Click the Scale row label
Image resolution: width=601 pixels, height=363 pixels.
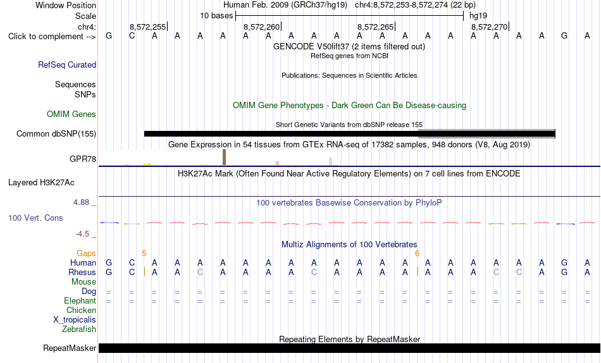coord(85,16)
